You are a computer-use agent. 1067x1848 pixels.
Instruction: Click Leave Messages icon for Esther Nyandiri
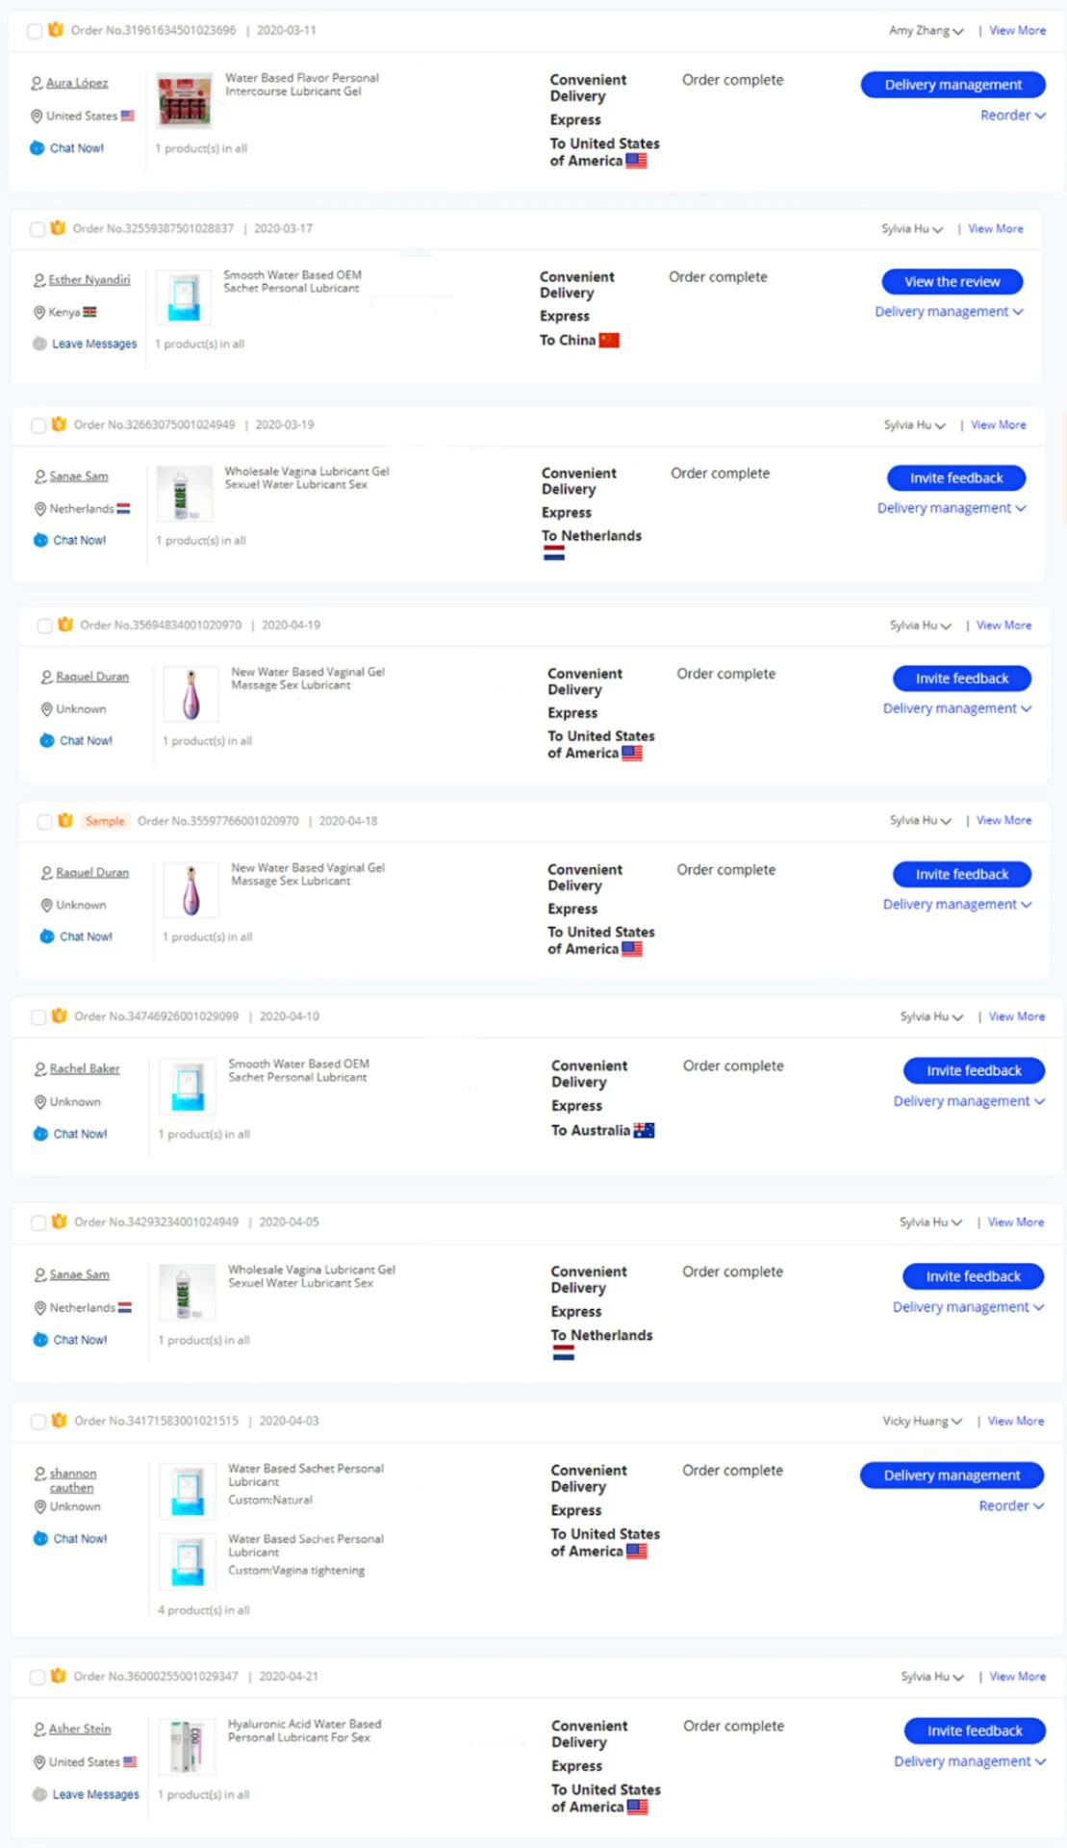pyautogui.click(x=39, y=344)
